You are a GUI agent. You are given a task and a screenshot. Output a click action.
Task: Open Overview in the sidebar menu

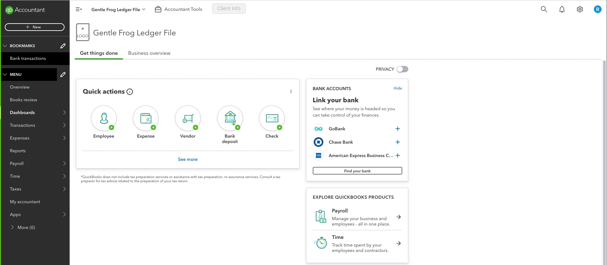point(19,87)
